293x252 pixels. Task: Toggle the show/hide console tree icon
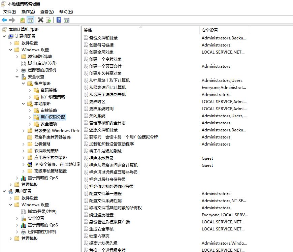(x=30, y=20)
